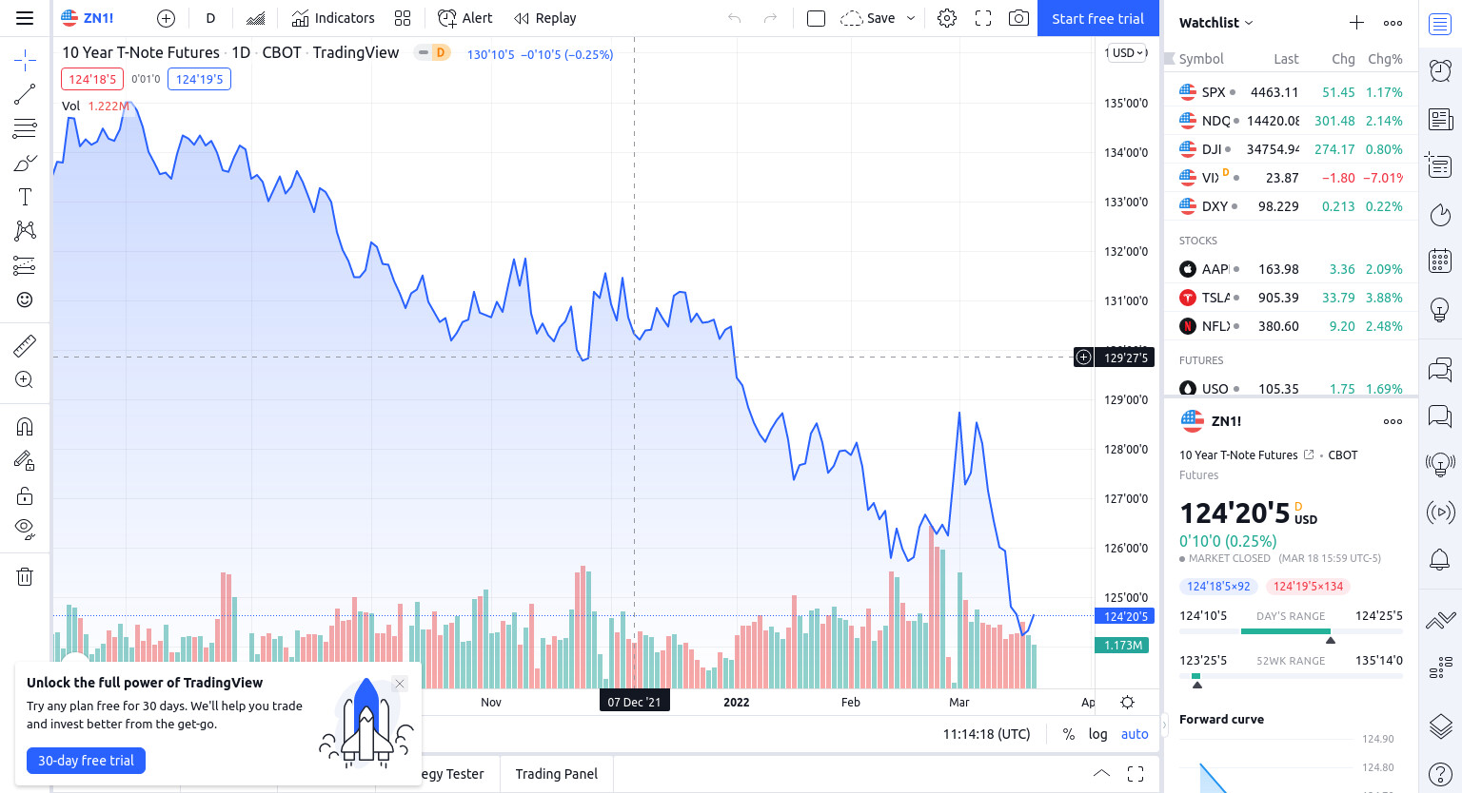Open time axis settings gear
This screenshot has height=793, width=1462.
pos(1127,703)
